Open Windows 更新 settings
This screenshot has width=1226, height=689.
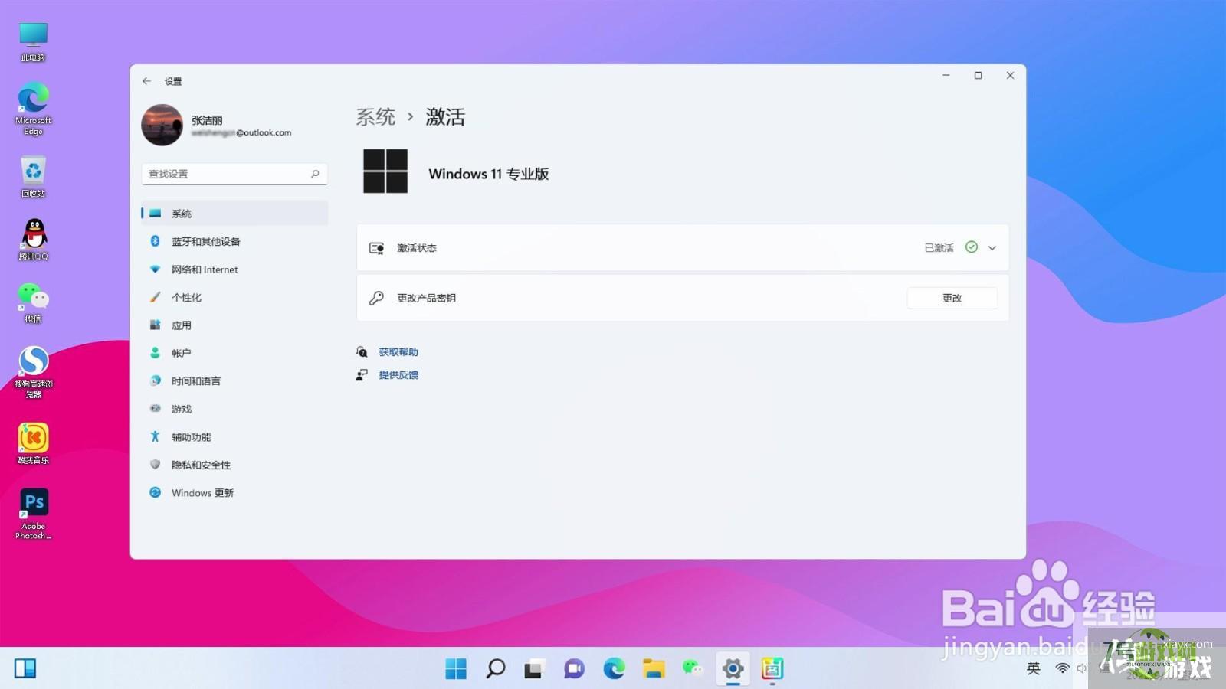[234, 493]
